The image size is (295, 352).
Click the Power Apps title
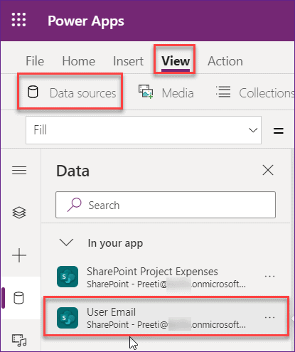tap(86, 21)
